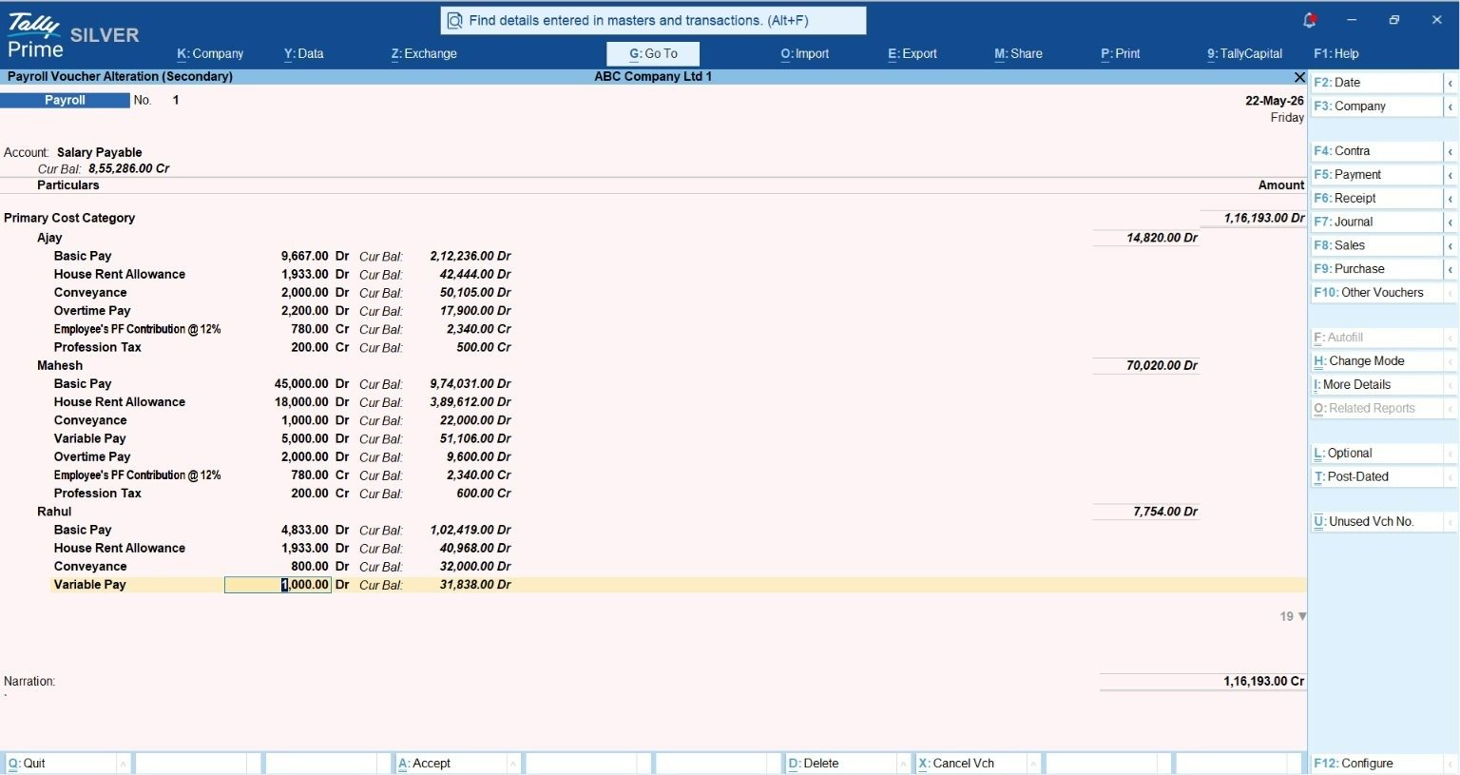This screenshot has height=775, width=1460.
Task: Expand the chevron beside F5: Payment
Action: click(x=1450, y=176)
